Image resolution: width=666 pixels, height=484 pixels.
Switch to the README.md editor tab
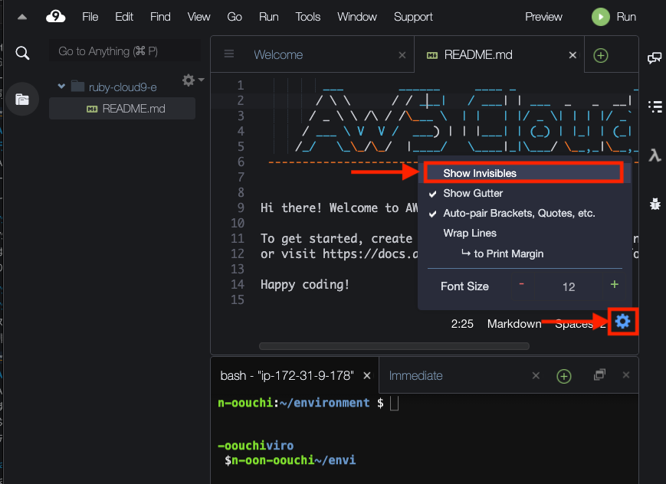(x=477, y=55)
